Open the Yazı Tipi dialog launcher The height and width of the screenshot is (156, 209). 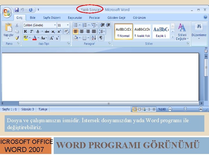coord(69,43)
